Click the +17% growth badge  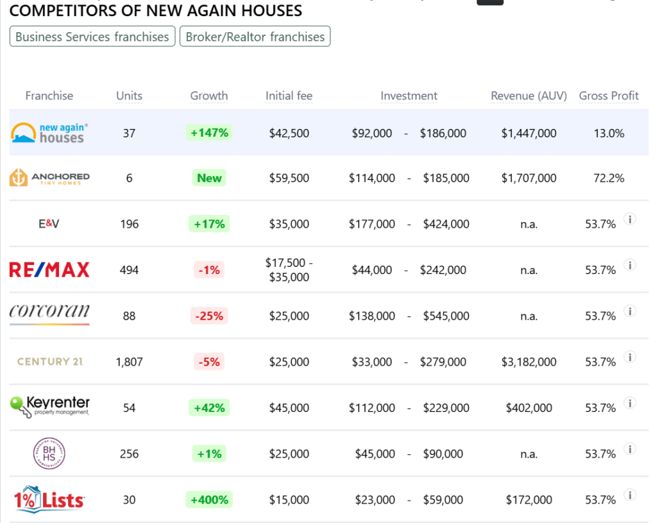coord(209,224)
